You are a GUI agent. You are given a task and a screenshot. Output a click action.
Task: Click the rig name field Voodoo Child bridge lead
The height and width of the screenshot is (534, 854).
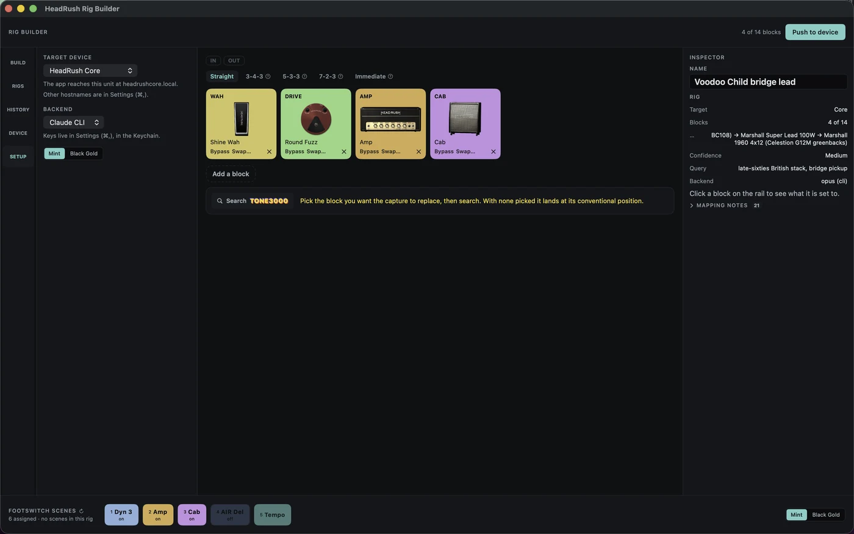(768, 82)
